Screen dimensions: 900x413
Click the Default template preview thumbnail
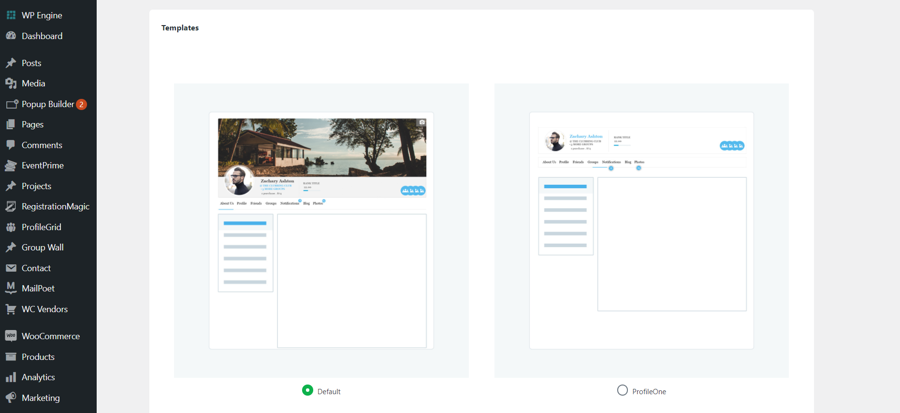tap(321, 231)
